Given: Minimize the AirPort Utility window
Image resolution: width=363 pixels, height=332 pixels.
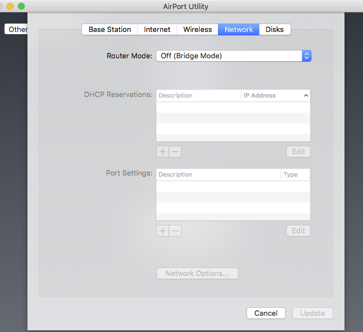Looking at the screenshot, I should (x=10, y=6).
